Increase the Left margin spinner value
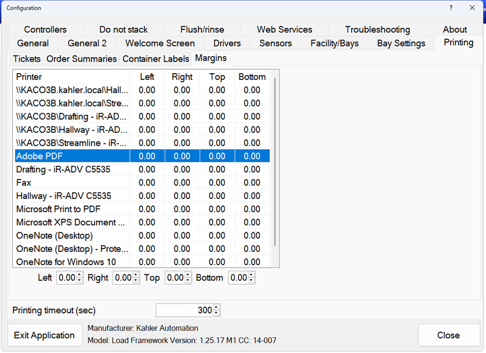This screenshot has height=353, width=486. tap(79, 275)
